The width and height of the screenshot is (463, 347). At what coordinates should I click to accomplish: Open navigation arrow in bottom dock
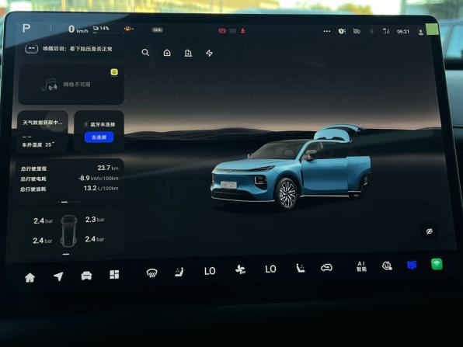(x=58, y=276)
